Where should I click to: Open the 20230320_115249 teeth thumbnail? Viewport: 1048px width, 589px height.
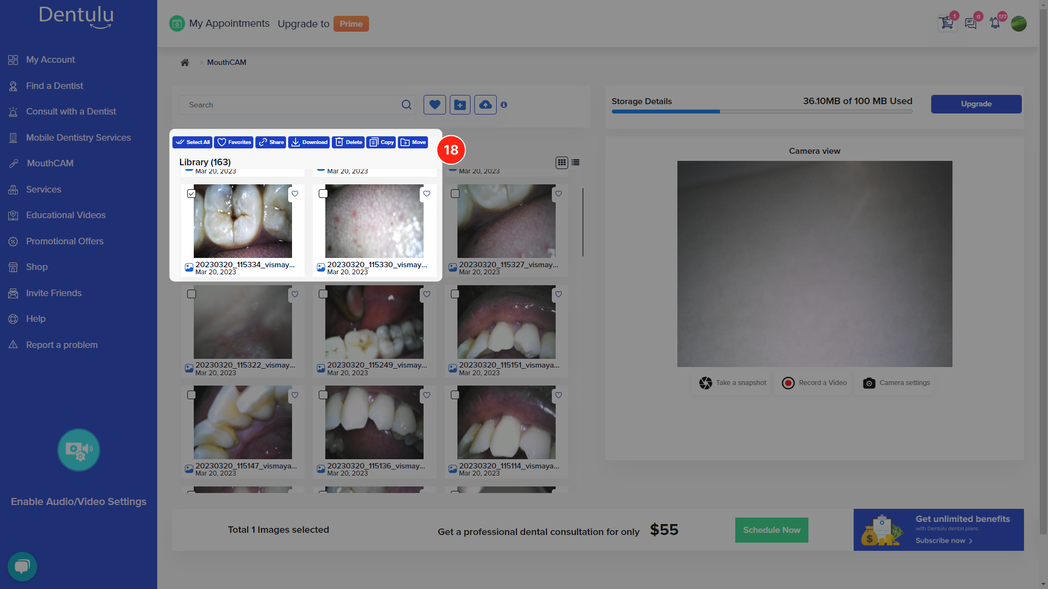coord(374,322)
